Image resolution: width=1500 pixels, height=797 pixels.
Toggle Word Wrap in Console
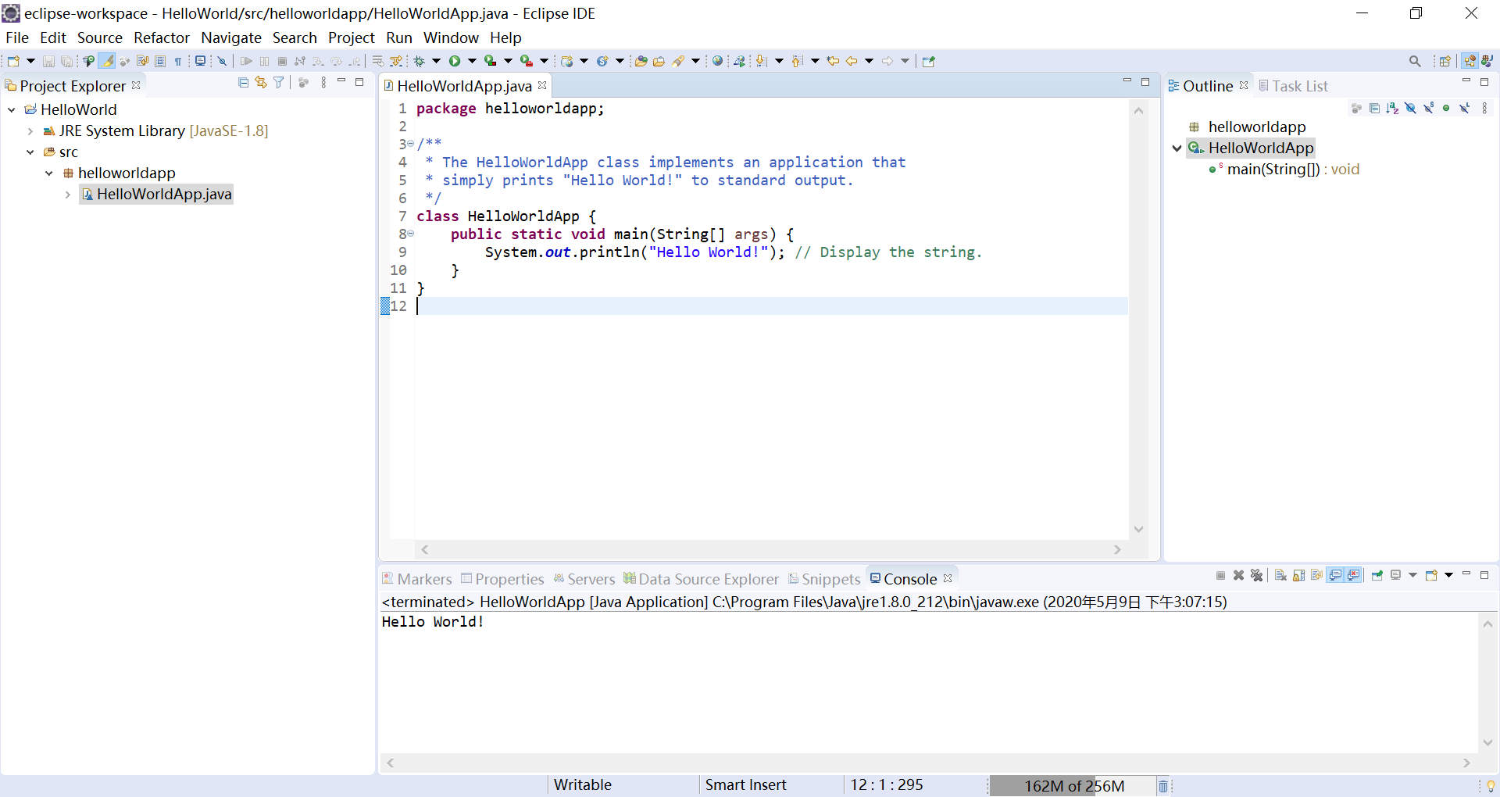click(x=1316, y=575)
